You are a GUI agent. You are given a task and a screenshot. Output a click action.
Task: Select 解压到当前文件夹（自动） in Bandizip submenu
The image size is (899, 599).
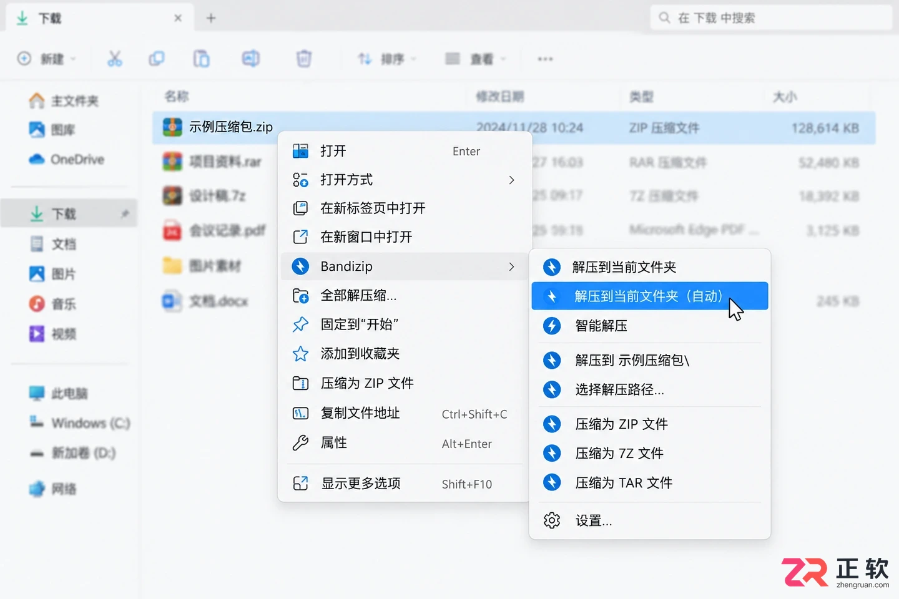pos(650,296)
